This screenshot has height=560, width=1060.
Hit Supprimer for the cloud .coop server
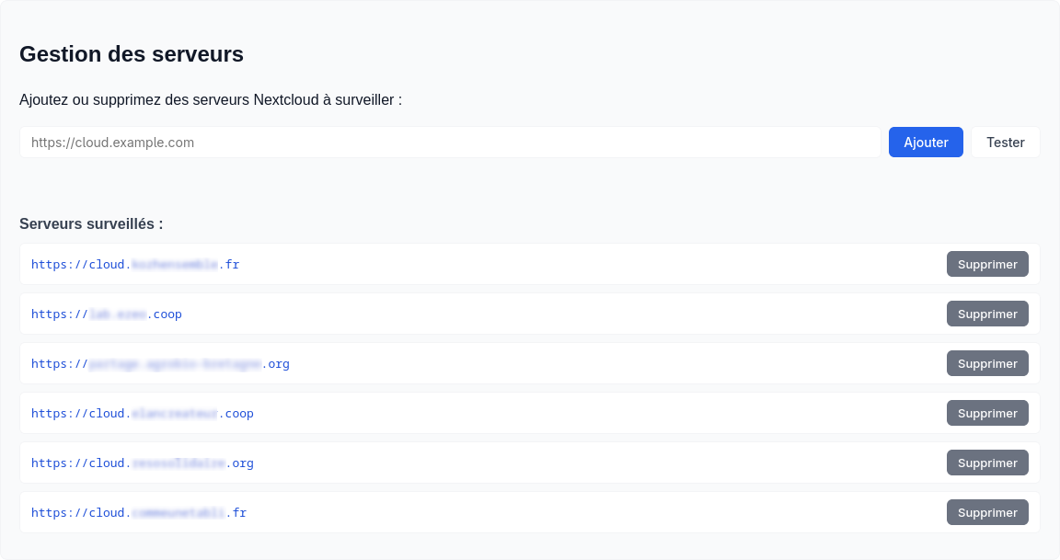pos(987,413)
